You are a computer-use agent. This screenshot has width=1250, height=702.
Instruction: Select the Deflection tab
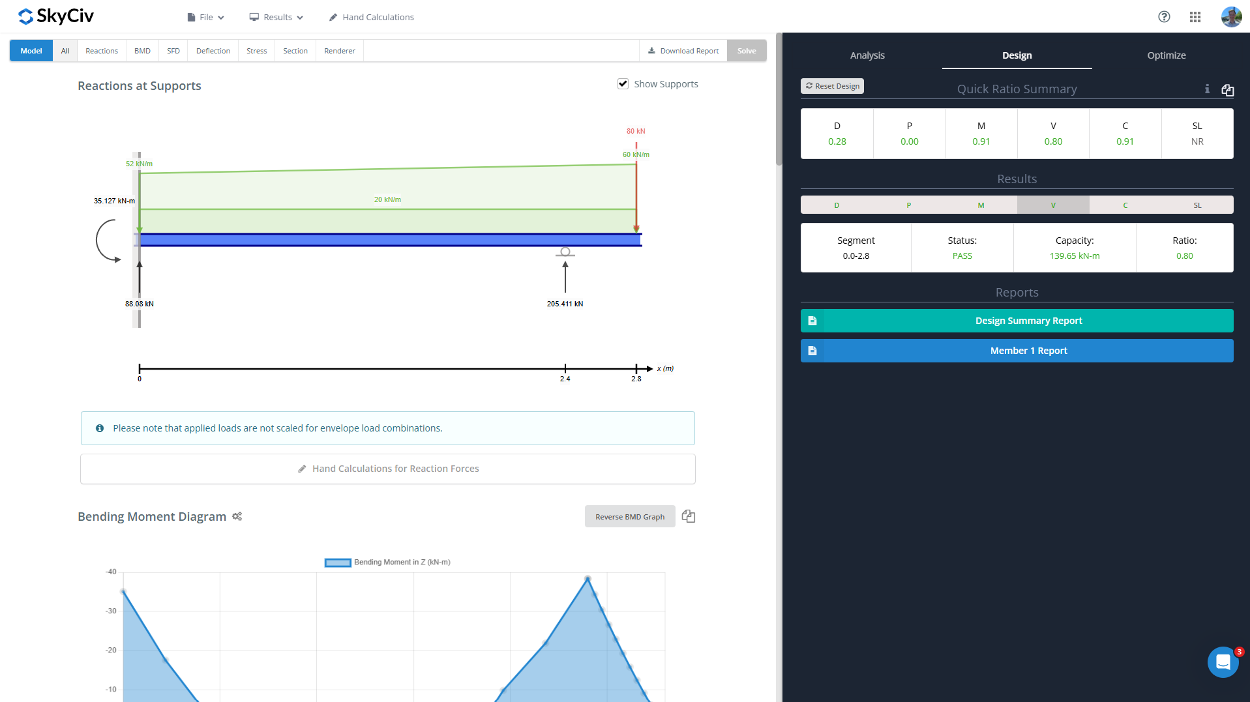[213, 51]
